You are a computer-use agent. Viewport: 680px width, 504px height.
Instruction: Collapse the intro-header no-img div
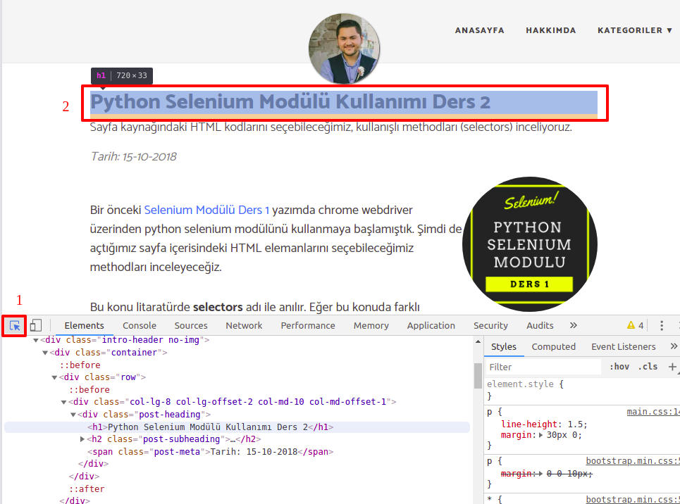click(36, 340)
